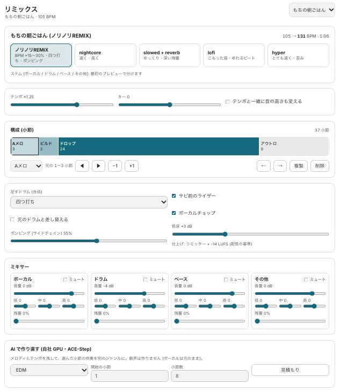
Task: Move section left with ← arrow
Action: pyautogui.click(x=264, y=166)
